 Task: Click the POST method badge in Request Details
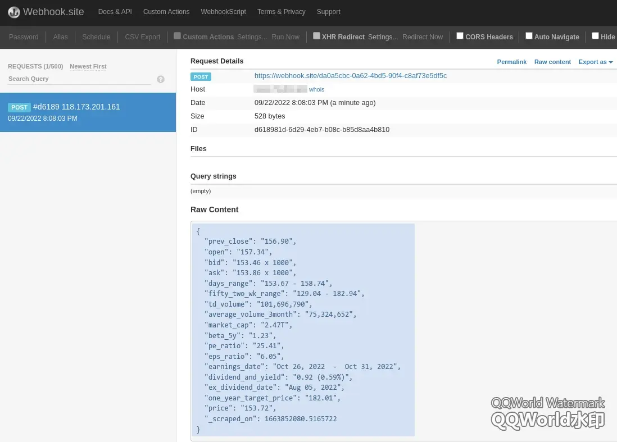pos(201,77)
